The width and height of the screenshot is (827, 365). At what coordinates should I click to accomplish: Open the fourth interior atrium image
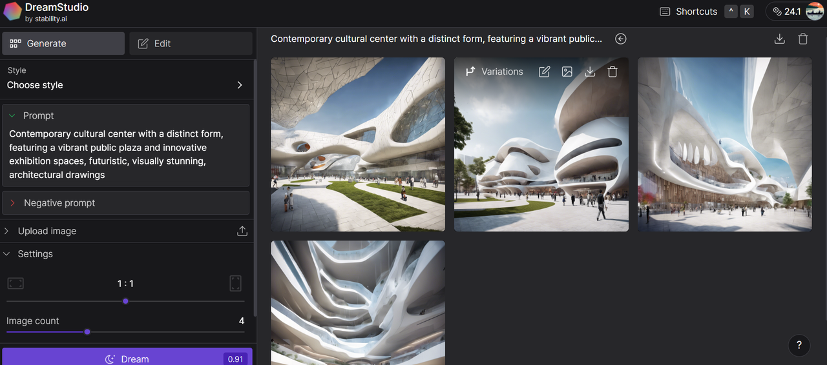[x=358, y=303]
